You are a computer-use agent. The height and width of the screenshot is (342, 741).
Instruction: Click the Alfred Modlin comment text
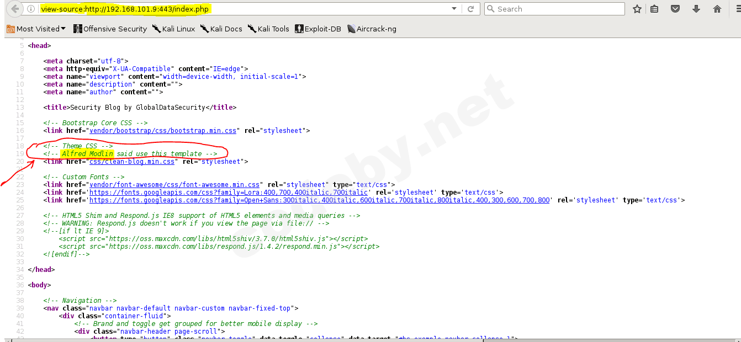coord(88,154)
